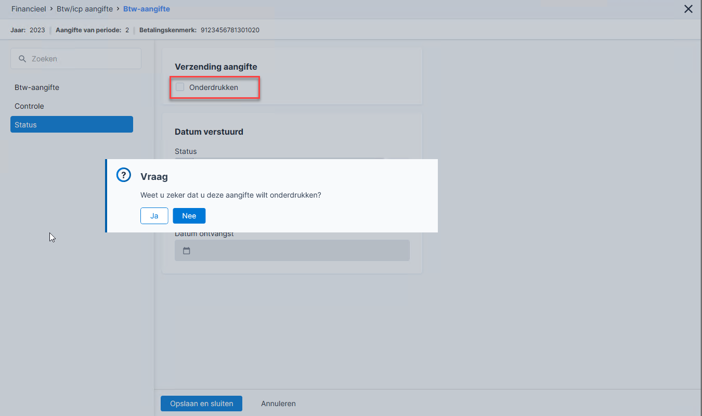Screen dimensions: 702x416
Task: Select the highlighted Status sidebar item
Action: click(x=72, y=125)
